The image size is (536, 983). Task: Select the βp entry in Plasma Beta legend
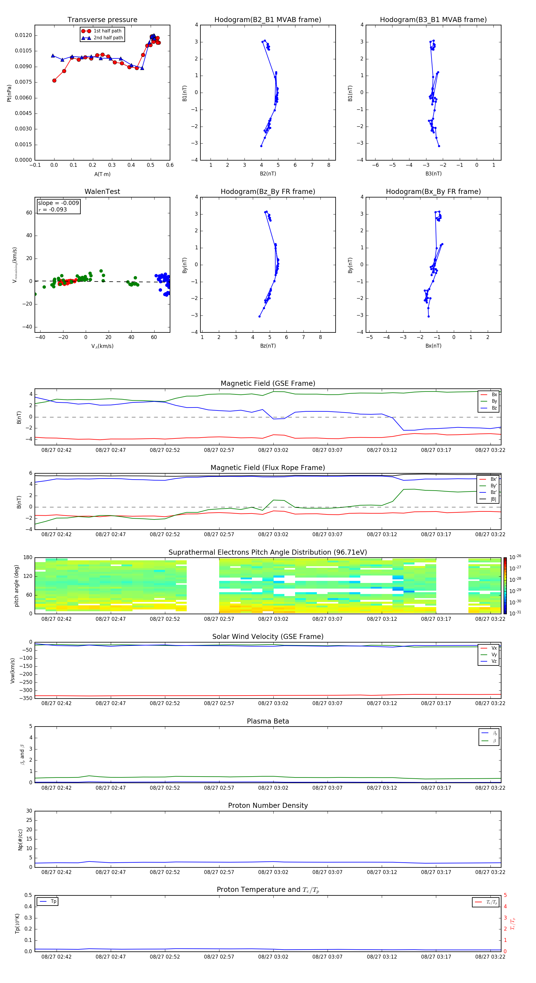(x=489, y=733)
